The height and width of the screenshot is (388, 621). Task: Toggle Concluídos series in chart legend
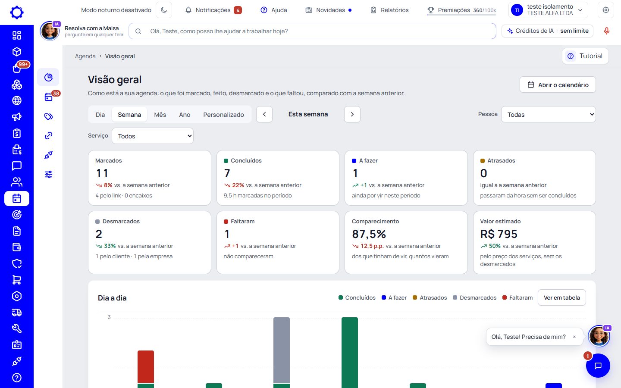point(357,298)
